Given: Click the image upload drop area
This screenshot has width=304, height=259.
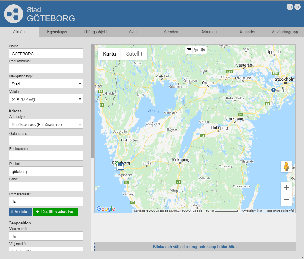Looking at the screenshot, I should [x=195, y=247].
